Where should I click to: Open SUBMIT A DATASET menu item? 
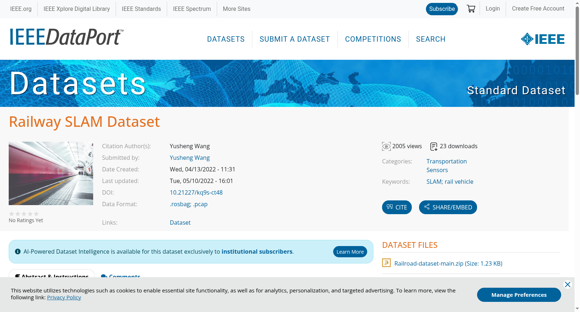pyautogui.click(x=295, y=39)
